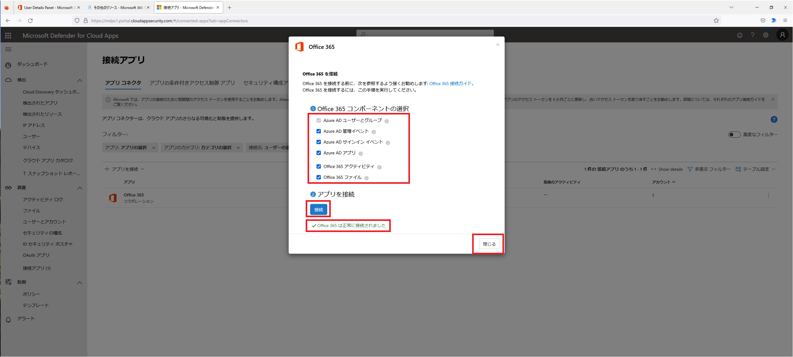The width and height of the screenshot is (793, 357).
Task: Switch to アプリの条件付きアクセス制御 tab
Action: click(x=192, y=83)
